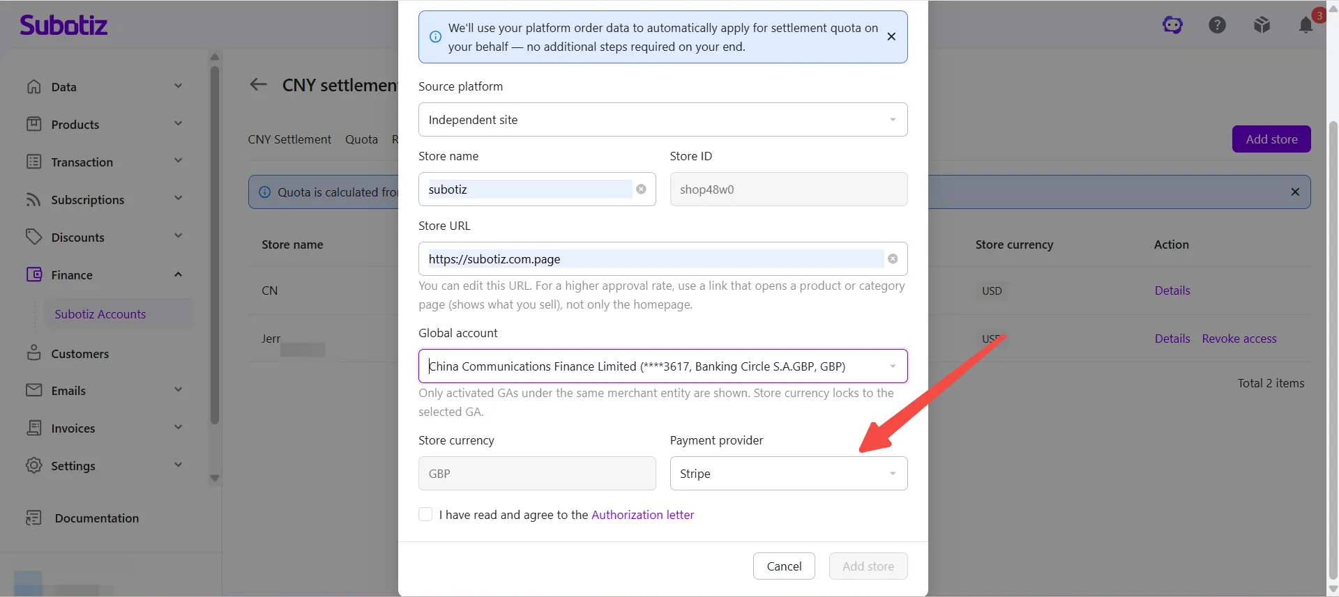Expand the Data menu chevron
Image resolution: width=1339 pixels, height=597 pixels.
click(178, 86)
